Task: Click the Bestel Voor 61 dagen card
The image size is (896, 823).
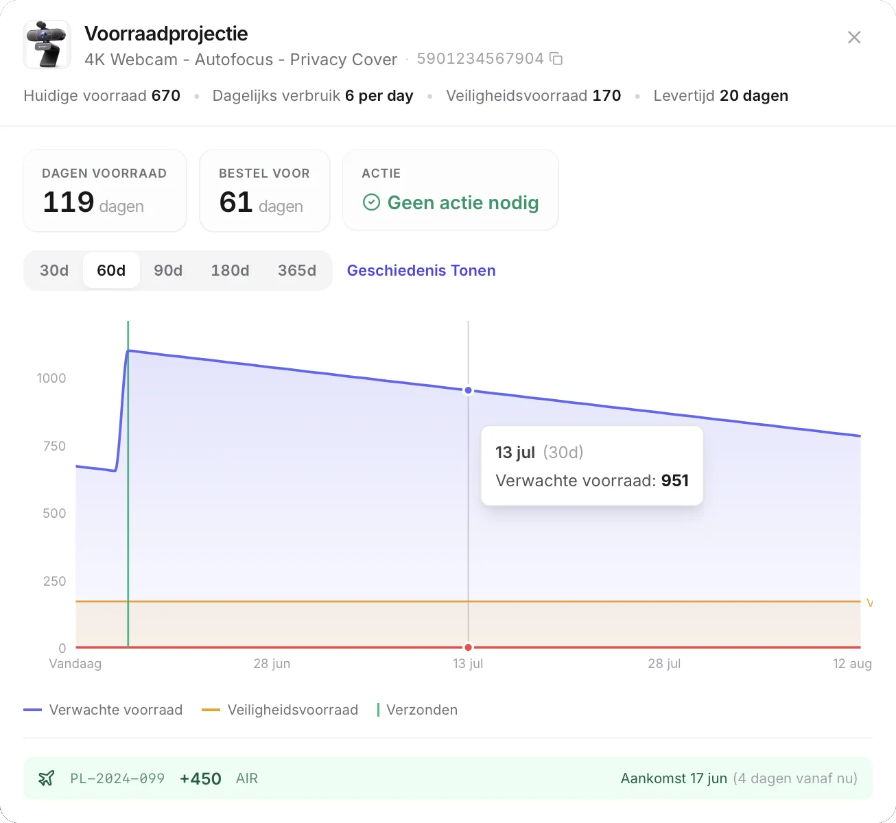Action: 265,191
